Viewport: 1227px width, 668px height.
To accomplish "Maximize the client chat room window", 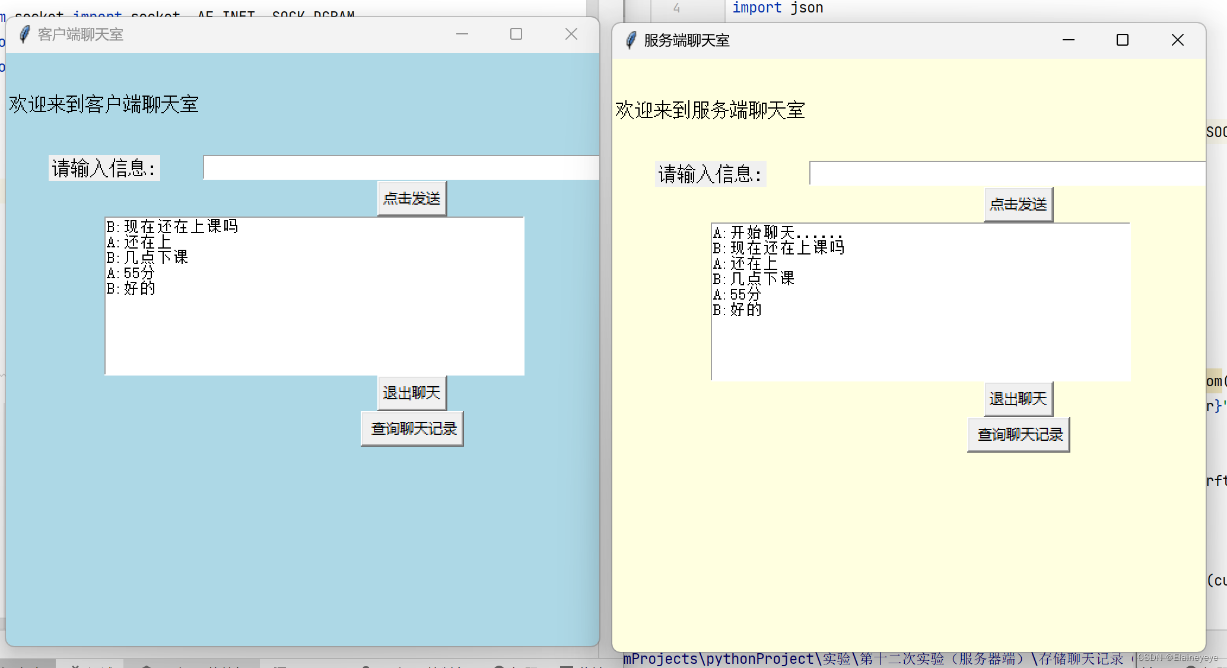I will point(516,34).
